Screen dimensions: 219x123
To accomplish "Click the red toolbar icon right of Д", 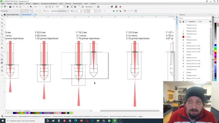I will point(120,7).
